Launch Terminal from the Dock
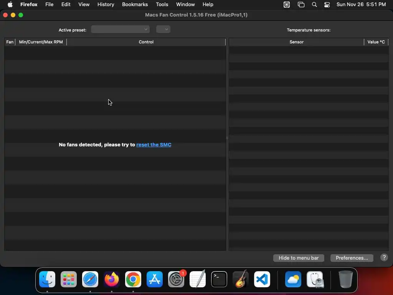 point(219,279)
